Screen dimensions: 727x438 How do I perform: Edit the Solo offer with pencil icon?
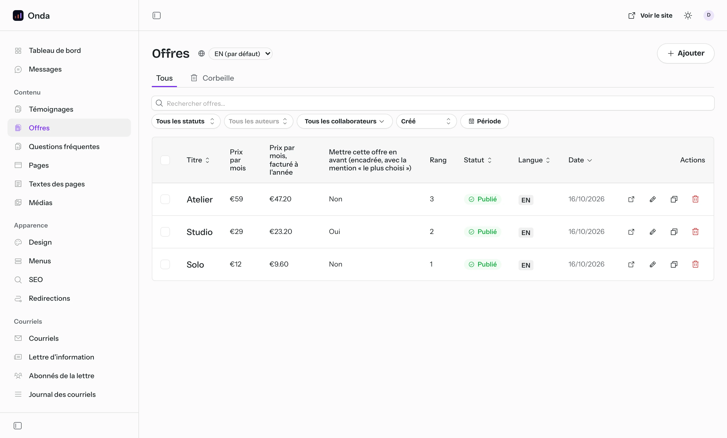(x=653, y=264)
